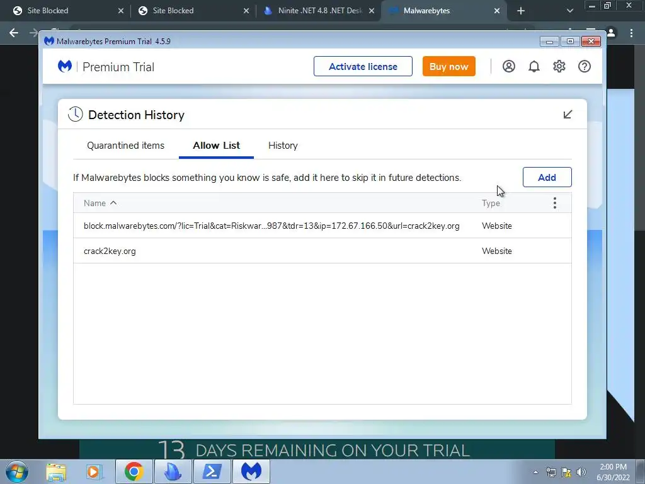Select the block.malwarebytes.com allow list entry
The height and width of the screenshot is (484, 645).
coord(271,226)
